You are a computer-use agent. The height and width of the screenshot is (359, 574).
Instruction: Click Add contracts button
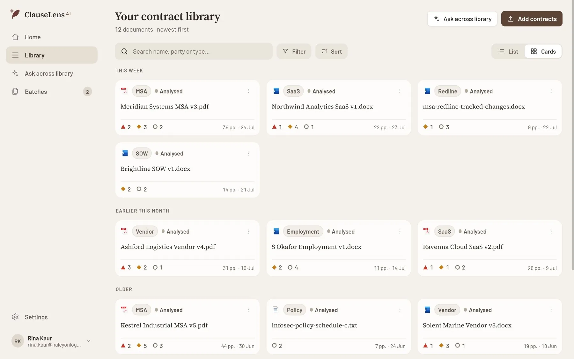pos(532,19)
